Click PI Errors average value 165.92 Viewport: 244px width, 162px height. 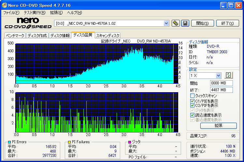51,147
